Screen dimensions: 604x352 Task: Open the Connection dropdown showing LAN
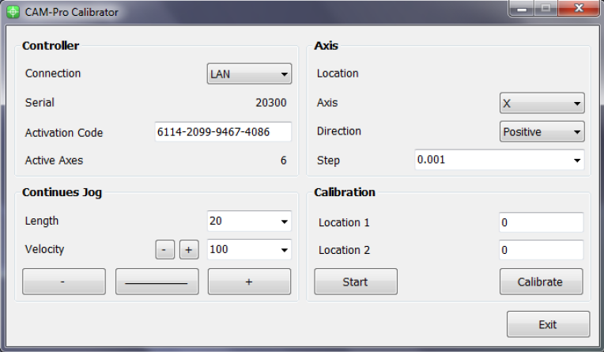tap(249, 74)
